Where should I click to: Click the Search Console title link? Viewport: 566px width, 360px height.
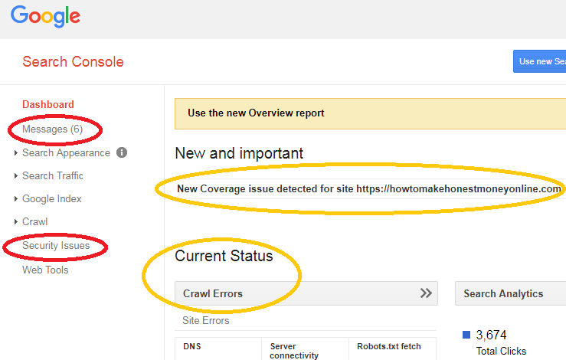[73, 62]
